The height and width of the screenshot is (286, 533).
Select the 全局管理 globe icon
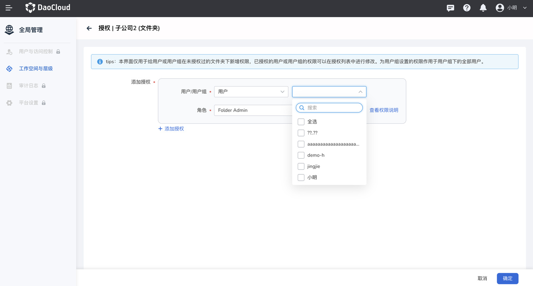9,29
